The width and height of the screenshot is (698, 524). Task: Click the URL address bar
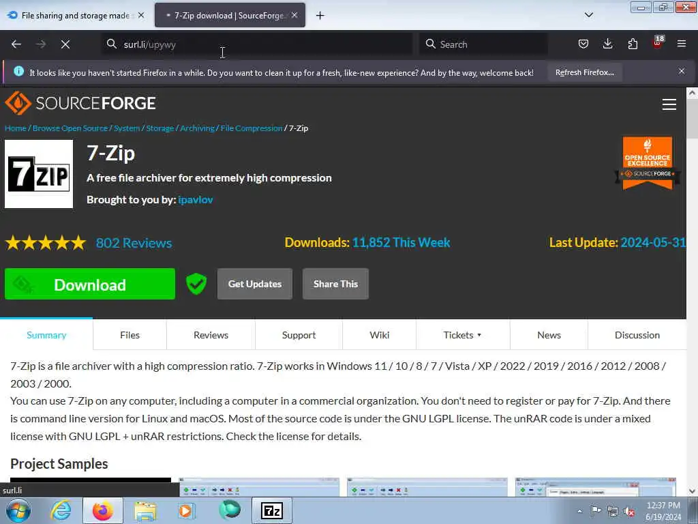coord(257,44)
